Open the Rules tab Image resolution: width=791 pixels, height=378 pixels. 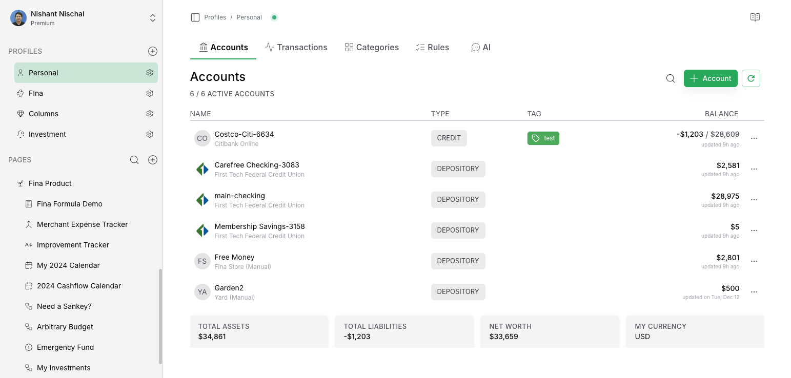[x=432, y=47]
